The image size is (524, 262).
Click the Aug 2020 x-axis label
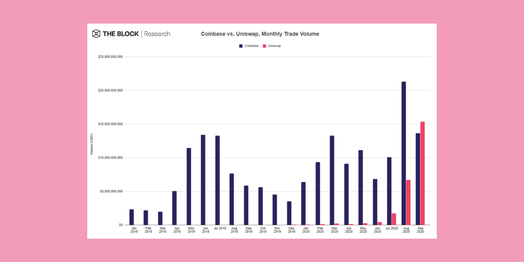click(x=406, y=230)
